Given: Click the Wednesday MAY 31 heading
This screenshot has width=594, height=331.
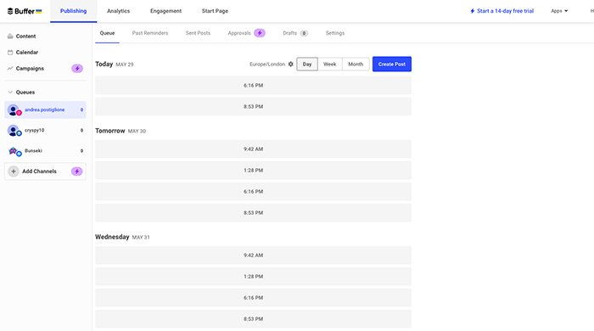Looking at the screenshot, I should coord(122,237).
